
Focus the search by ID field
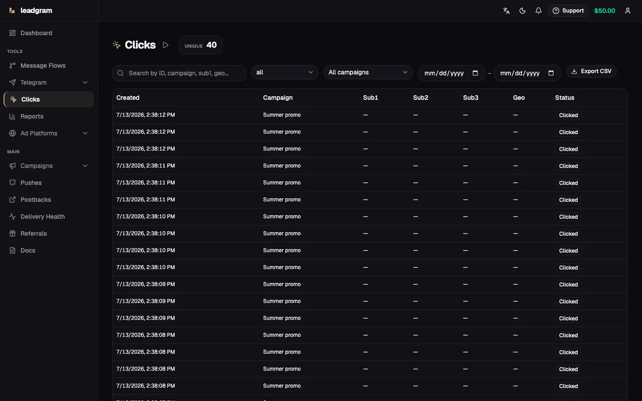[179, 73]
